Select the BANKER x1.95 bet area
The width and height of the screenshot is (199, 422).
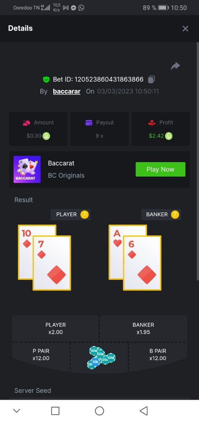143,328
